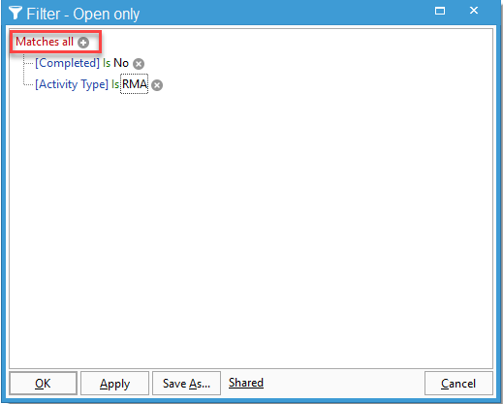
Task: Open the Shared filter link
Action: click(246, 383)
